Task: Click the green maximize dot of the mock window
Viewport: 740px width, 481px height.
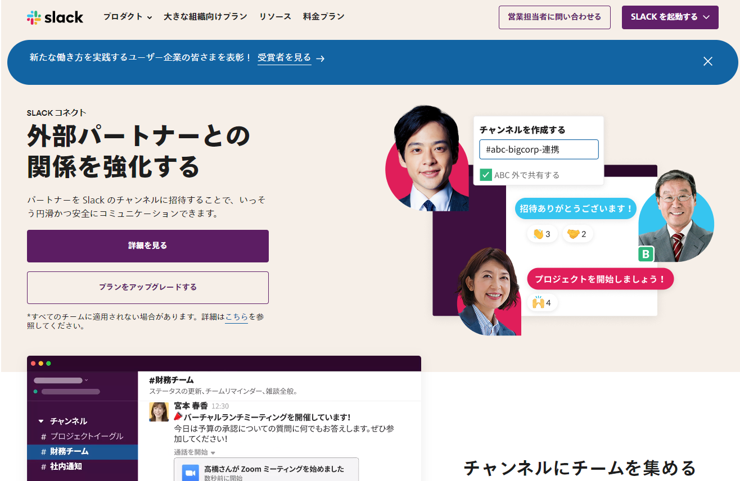Action: pos(48,364)
